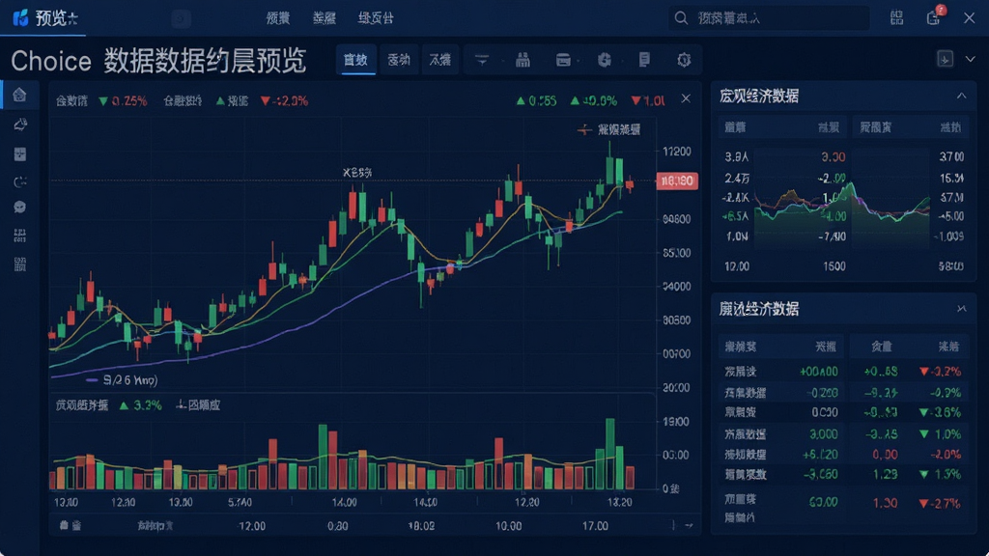Toggle the indicator legend beside 3.3% label
Image resolution: width=989 pixels, height=556 pixels.
click(x=198, y=404)
